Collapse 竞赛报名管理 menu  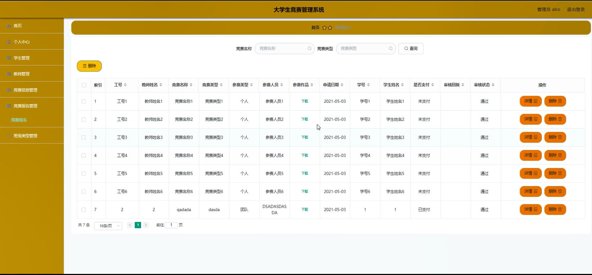click(x=25, y=106)
